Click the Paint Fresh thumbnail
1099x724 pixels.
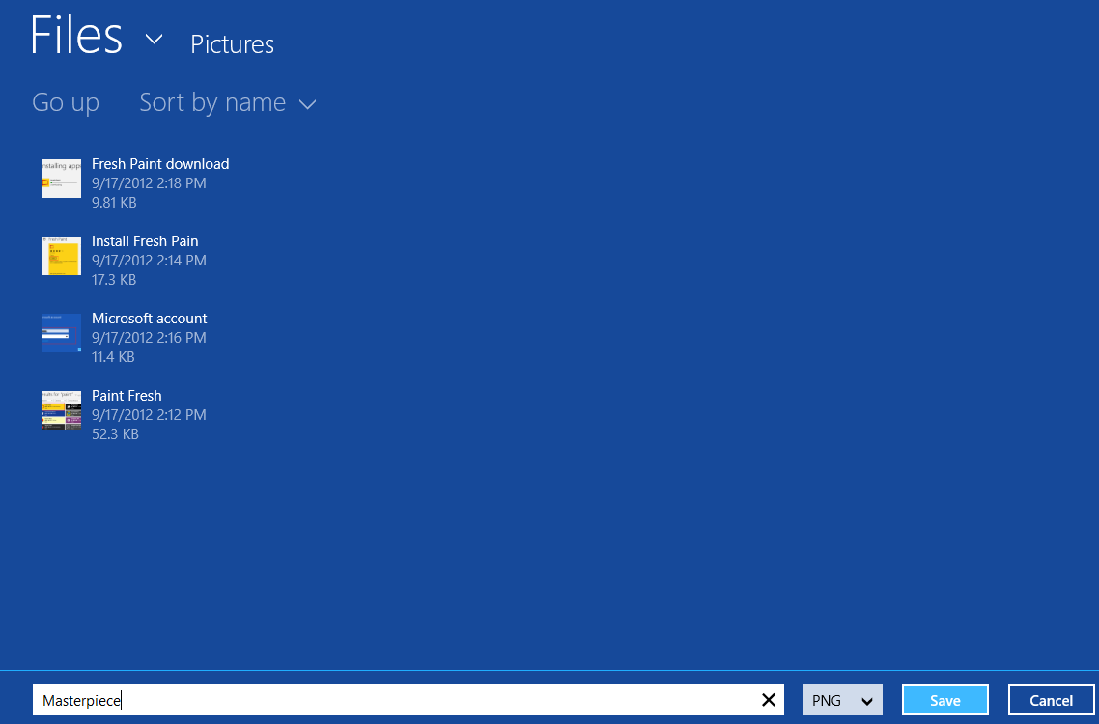tap(61, 410)
